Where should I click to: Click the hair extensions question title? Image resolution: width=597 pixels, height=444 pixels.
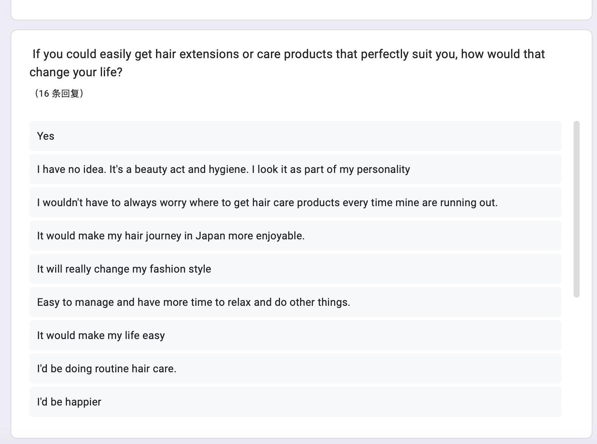pyautogui.click(x=287, y=54)
